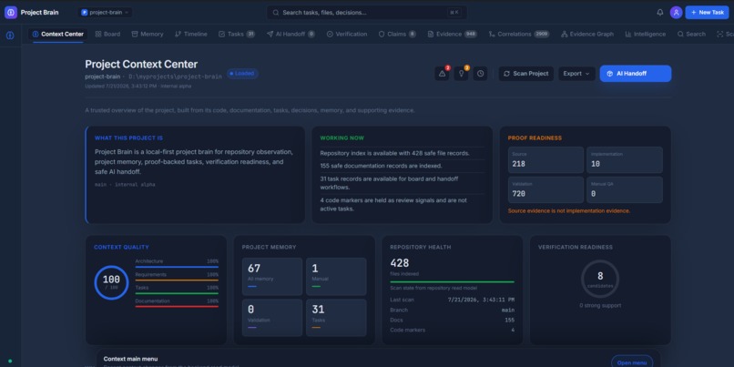Open the user avatar menu
The image size is (734, 367).
(676, 13)
